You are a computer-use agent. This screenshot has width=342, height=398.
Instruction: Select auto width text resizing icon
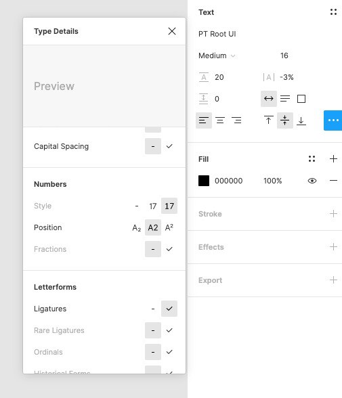(269, 99)
